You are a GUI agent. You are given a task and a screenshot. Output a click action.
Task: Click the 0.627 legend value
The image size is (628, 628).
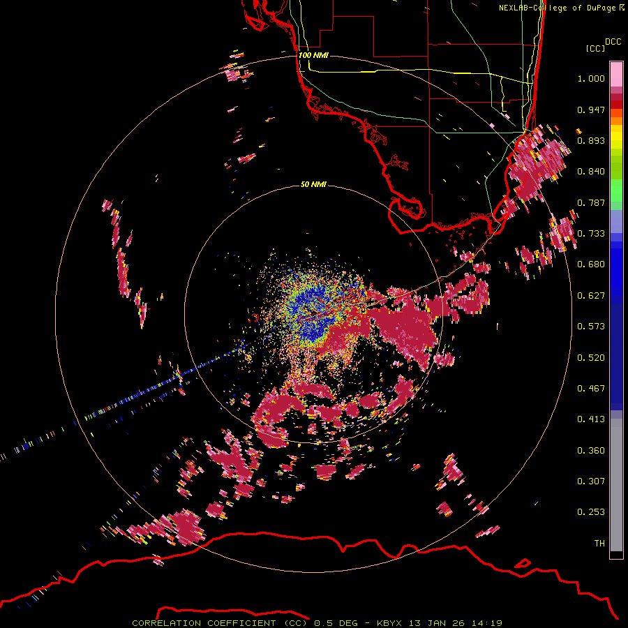click(591, 296)
